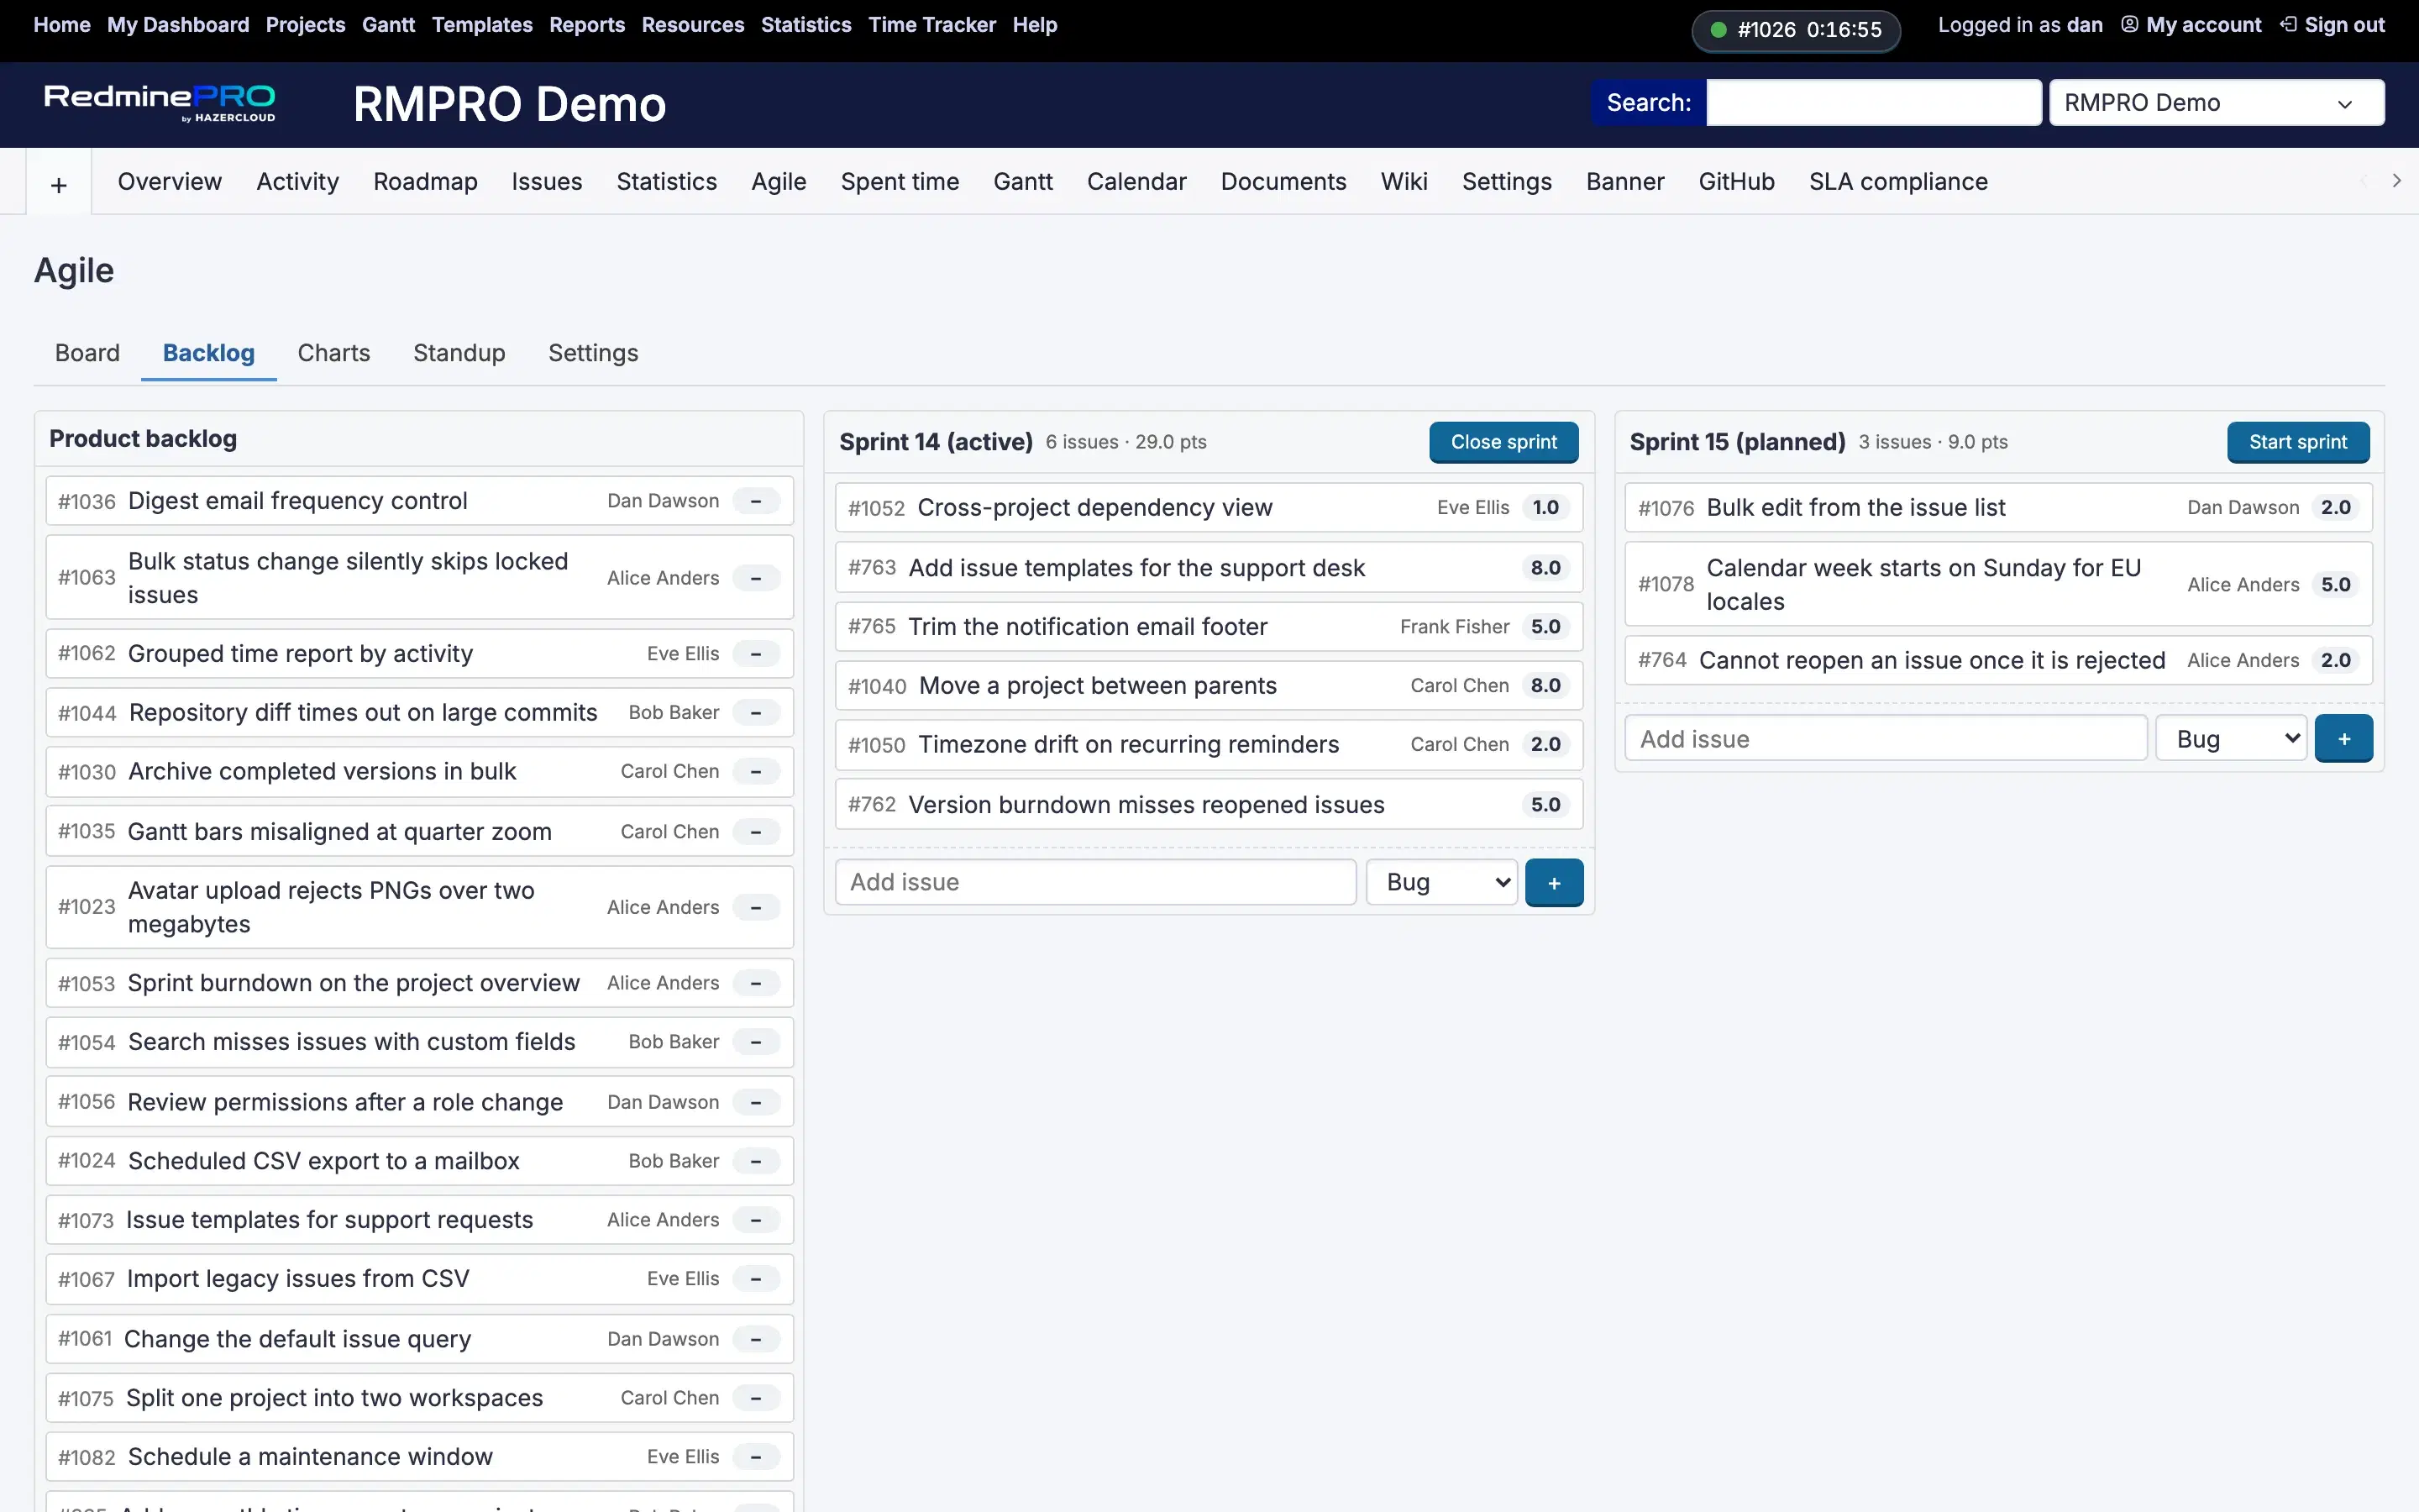Click the Search input field
Screen dimensions: 2419x1512
(1873, 103)
